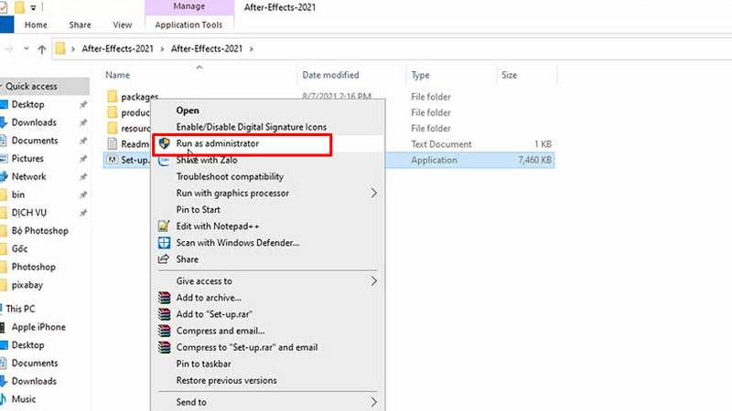Viewport: 732px width, 411px height.
Task: Open Photoshop folder in Quick access
Action: 34,267
